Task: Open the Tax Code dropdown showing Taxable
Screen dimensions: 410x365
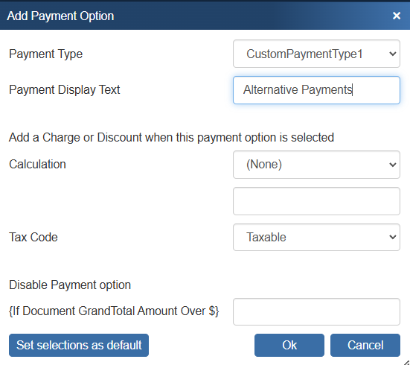Action: tap(316, 237)
